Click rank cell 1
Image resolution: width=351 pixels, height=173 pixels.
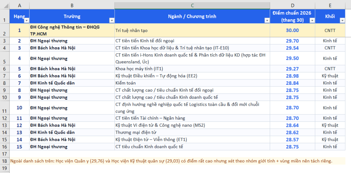20,30
